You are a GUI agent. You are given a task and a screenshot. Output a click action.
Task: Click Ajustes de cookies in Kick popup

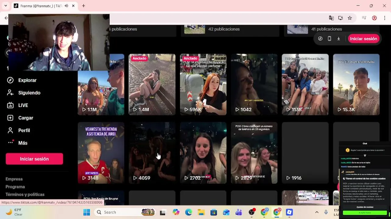[x=365, y=207]
